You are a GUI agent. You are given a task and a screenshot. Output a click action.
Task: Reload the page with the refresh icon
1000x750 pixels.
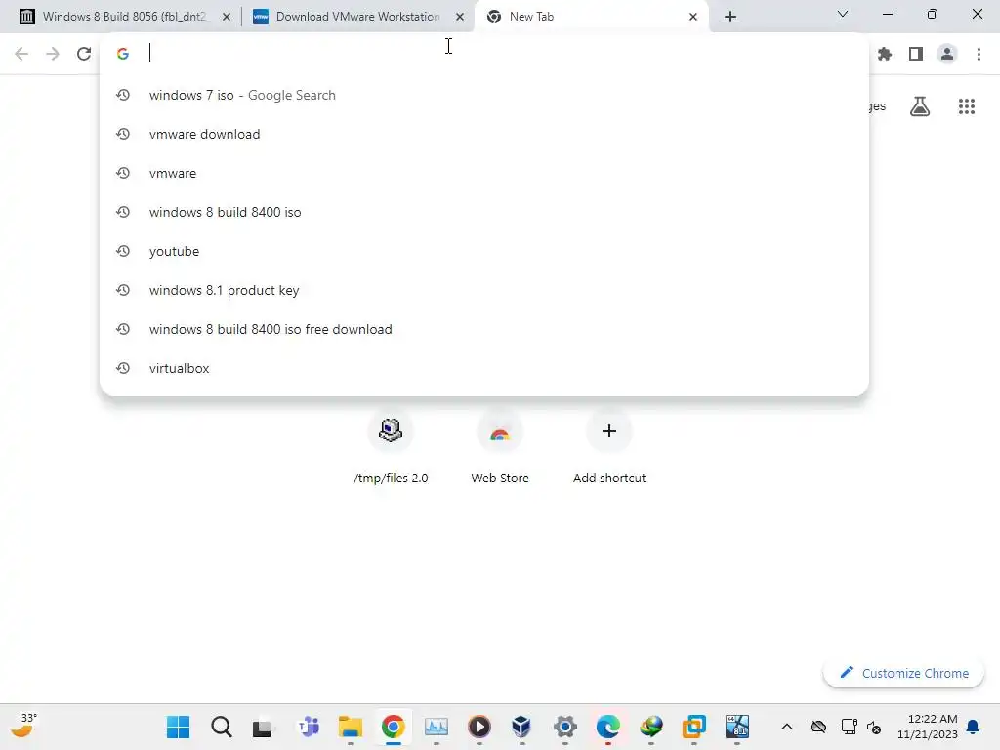coord(84,55)
